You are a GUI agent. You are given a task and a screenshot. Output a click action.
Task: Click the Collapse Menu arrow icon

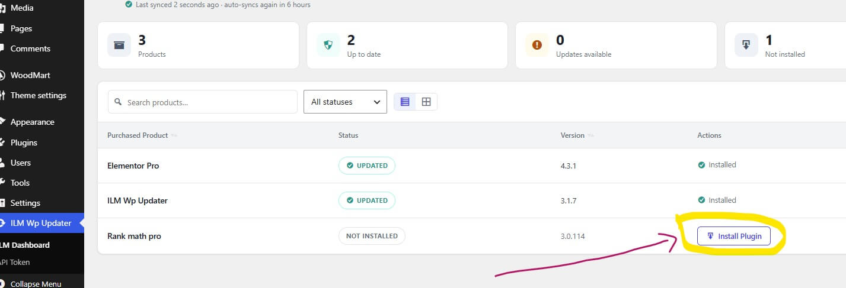[3, 283]
